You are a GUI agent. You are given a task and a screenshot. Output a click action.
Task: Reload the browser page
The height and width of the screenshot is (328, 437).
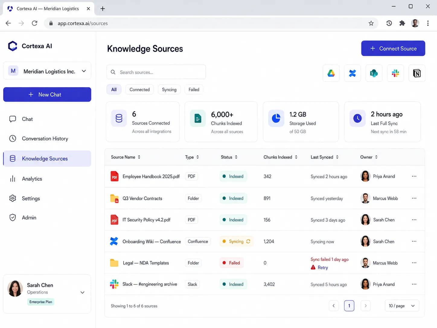click(35, 23)
